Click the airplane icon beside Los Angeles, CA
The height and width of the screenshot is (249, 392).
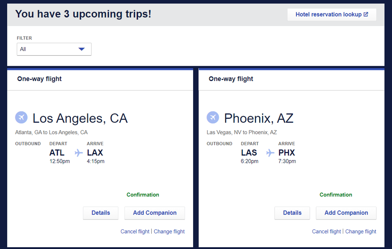(x=21, y=117)
